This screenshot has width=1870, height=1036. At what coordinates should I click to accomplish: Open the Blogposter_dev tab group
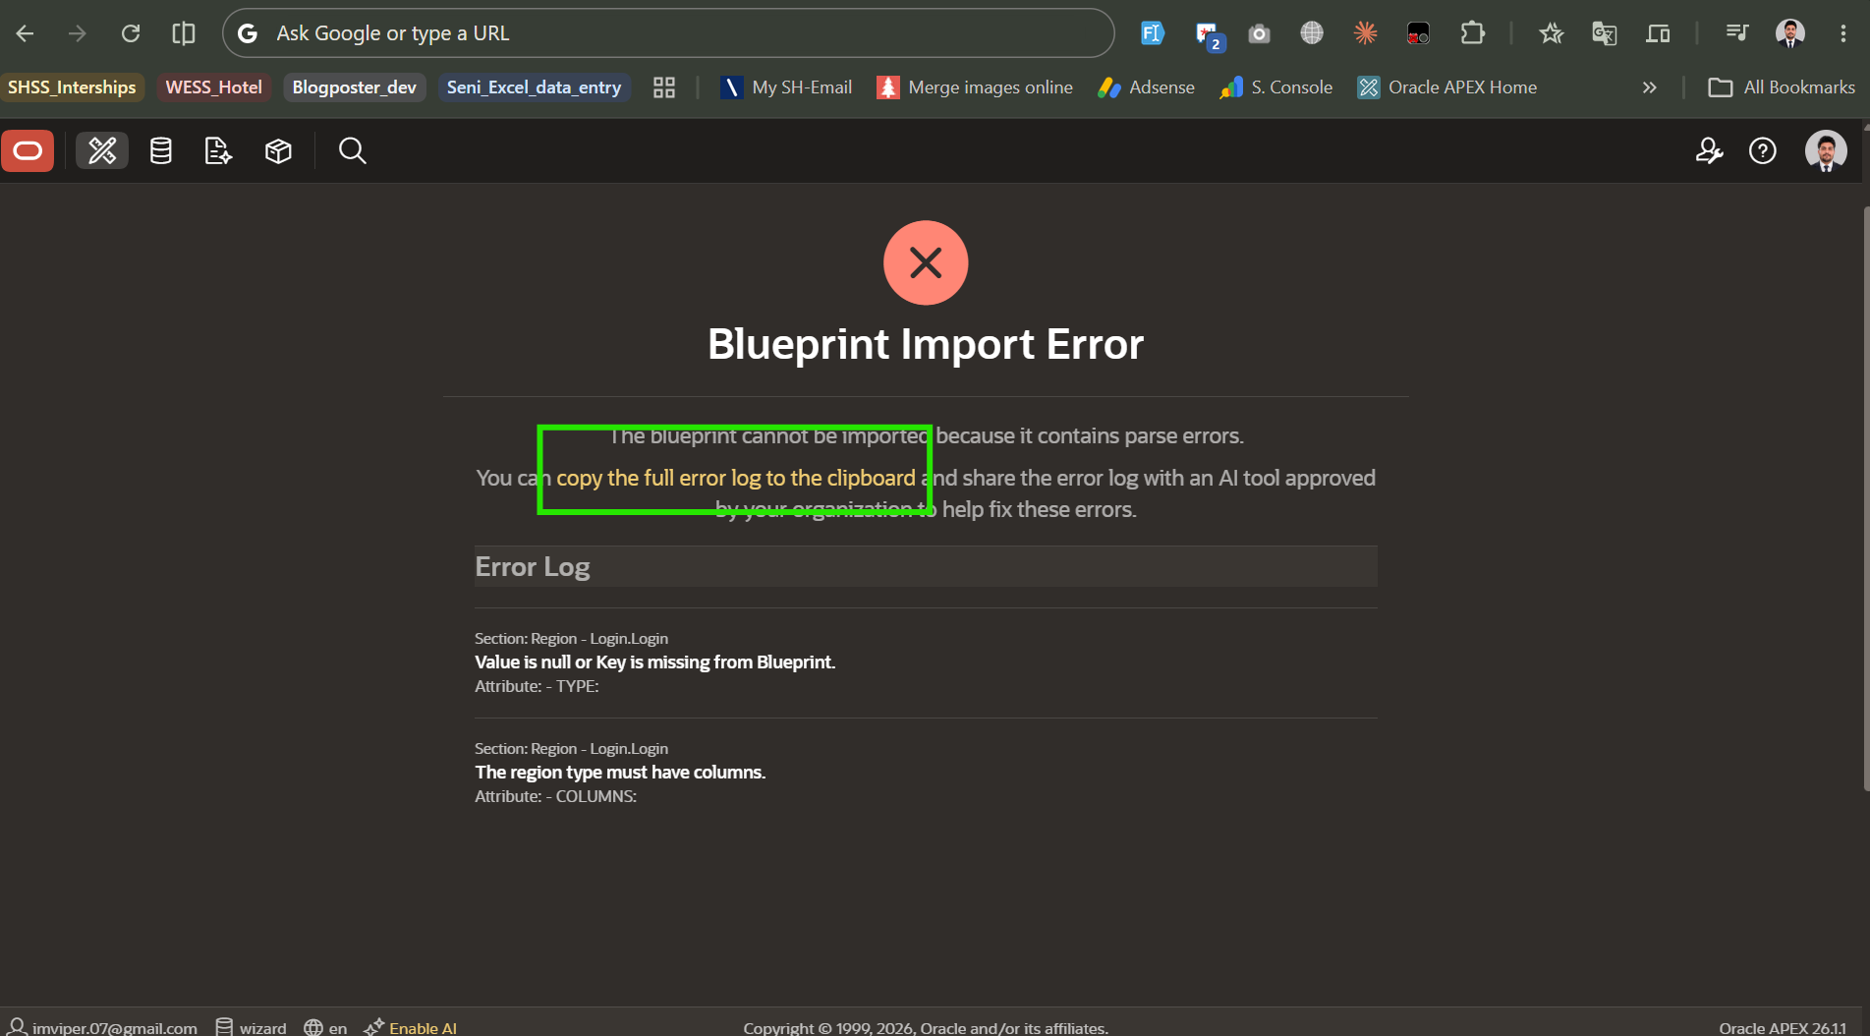[x=354, y=87]
